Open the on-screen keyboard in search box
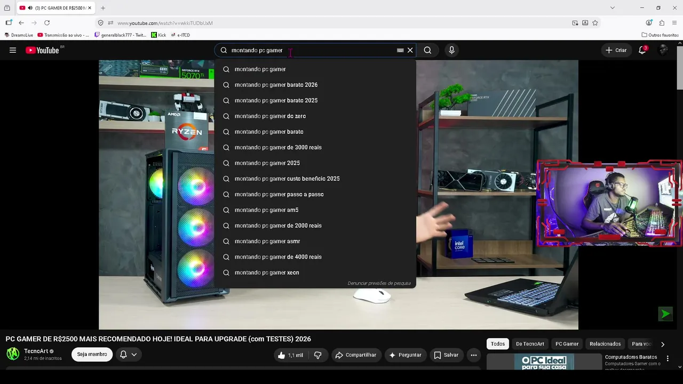The image size is (683, 384). coord(400,50)
